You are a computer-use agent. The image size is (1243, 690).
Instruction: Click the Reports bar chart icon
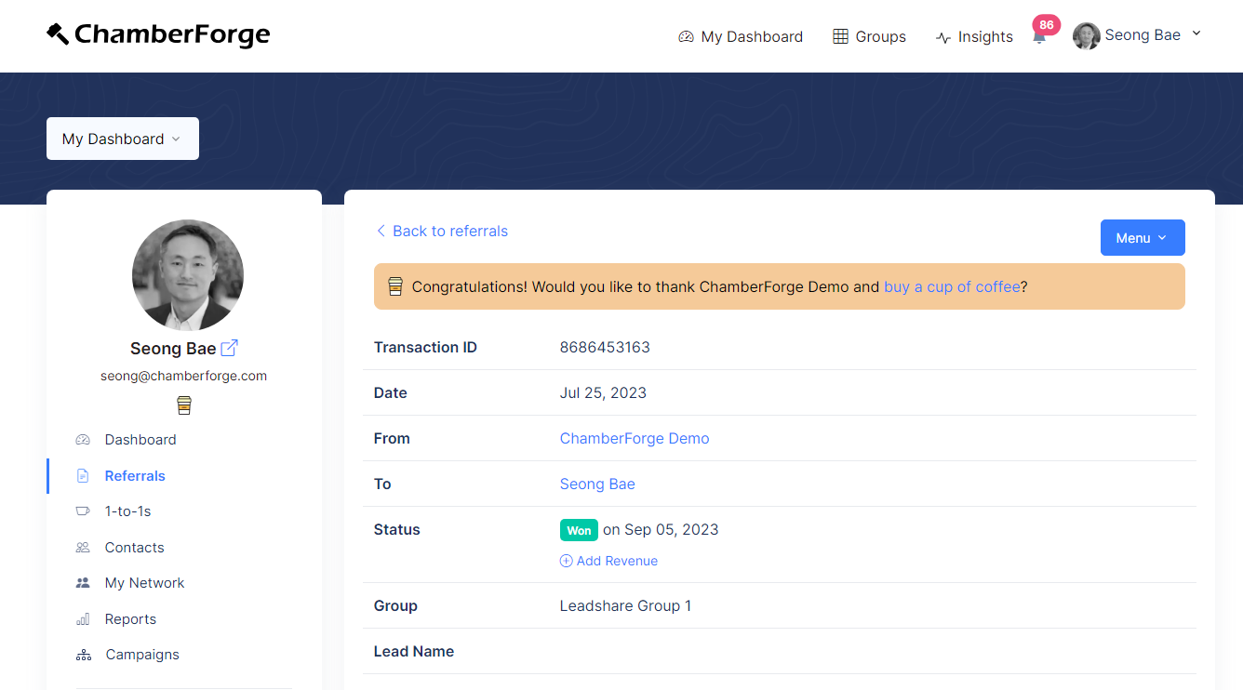coord(83,619)
